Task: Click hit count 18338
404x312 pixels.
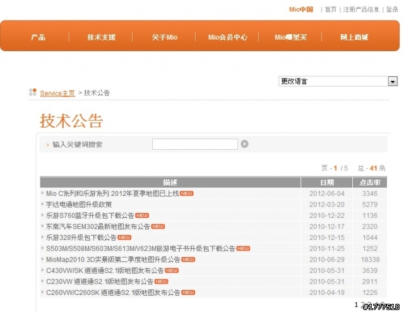Action: pos(370,260)
